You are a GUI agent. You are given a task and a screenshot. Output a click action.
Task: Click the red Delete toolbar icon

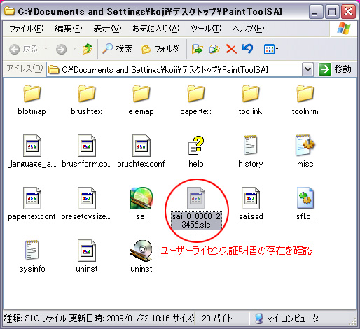click(231, 49)
